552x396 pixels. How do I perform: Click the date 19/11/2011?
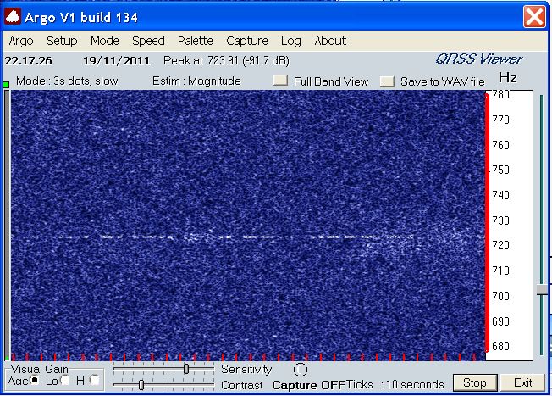click(x=117, y=61)
